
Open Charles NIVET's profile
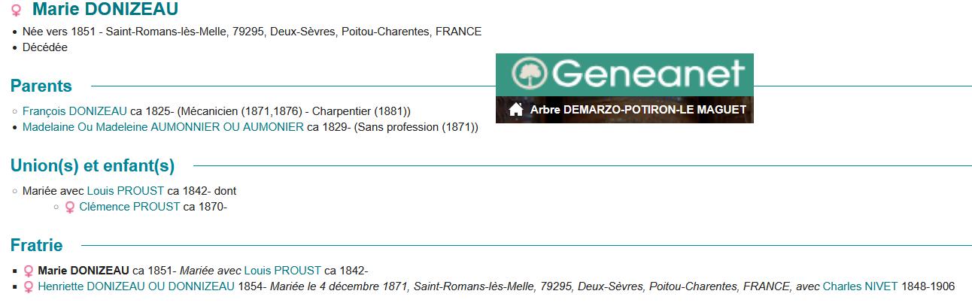tap(860, 286)
